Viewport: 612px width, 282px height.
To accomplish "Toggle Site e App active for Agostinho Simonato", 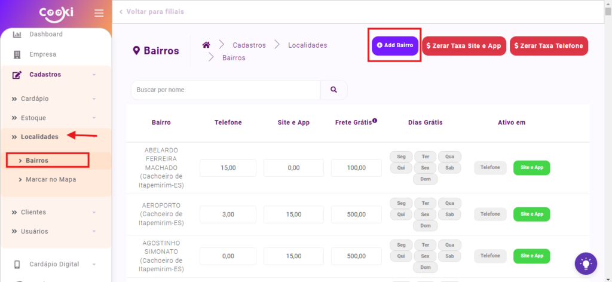I will 531,256.
